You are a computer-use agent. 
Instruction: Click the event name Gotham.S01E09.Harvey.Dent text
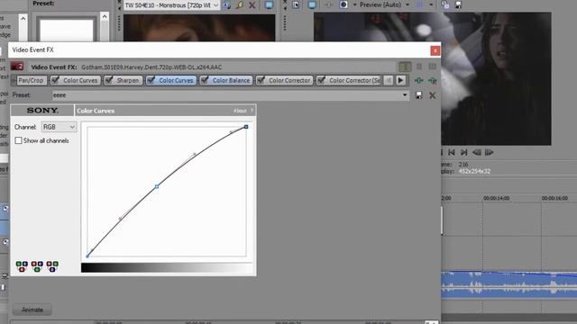151,67
